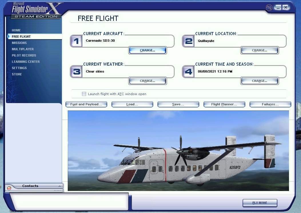
Task: Click the Contacts panel dotted resize handle
Action: tap(57, 190)
